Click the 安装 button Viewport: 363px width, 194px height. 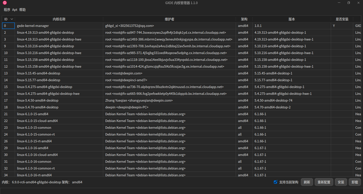[x=341, y=182]
